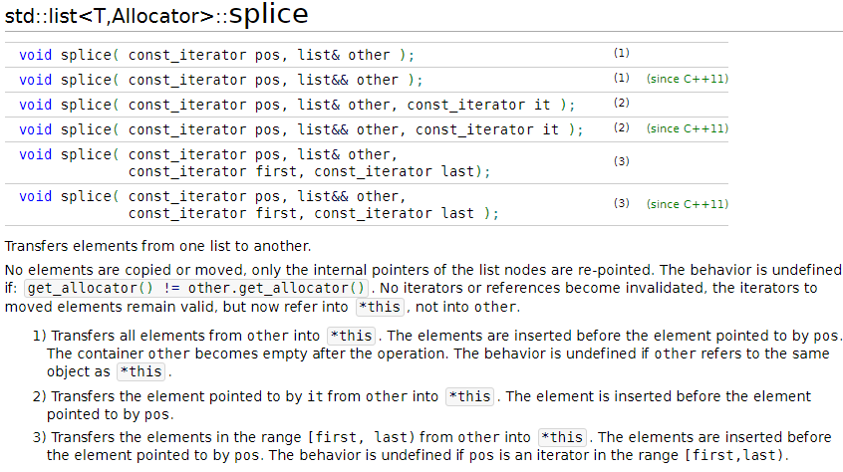Click the *this code box after 'refer into'

pyautogui.click(x=380, y=307)
